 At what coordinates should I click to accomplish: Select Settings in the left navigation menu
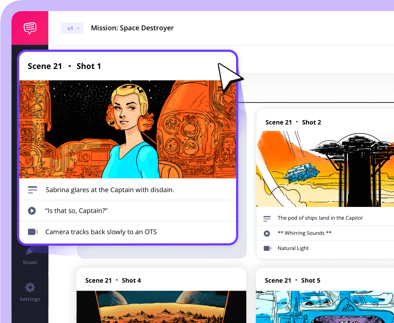click(x=30, y=293)
